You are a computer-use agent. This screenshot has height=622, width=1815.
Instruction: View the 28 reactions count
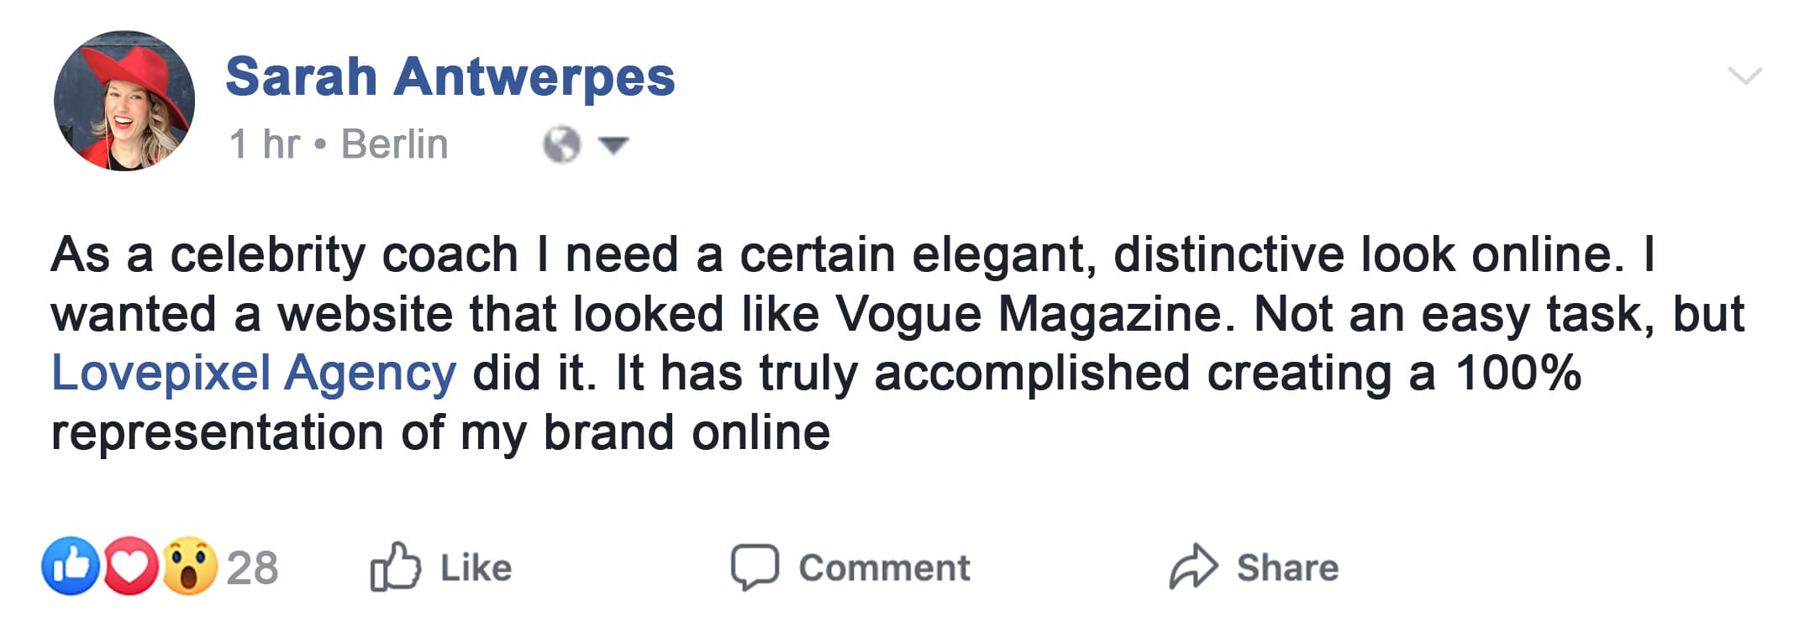click(252, 568)
